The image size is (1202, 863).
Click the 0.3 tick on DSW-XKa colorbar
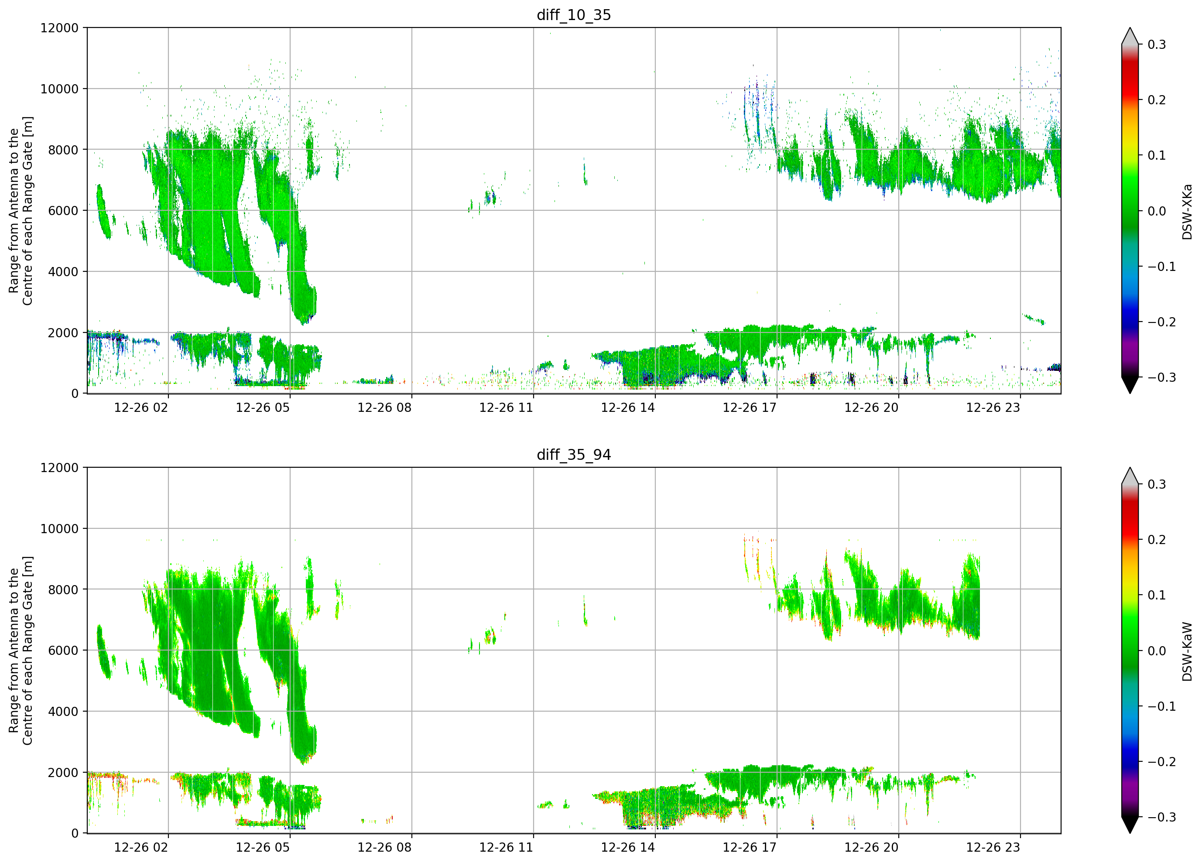click(1157, 45)
